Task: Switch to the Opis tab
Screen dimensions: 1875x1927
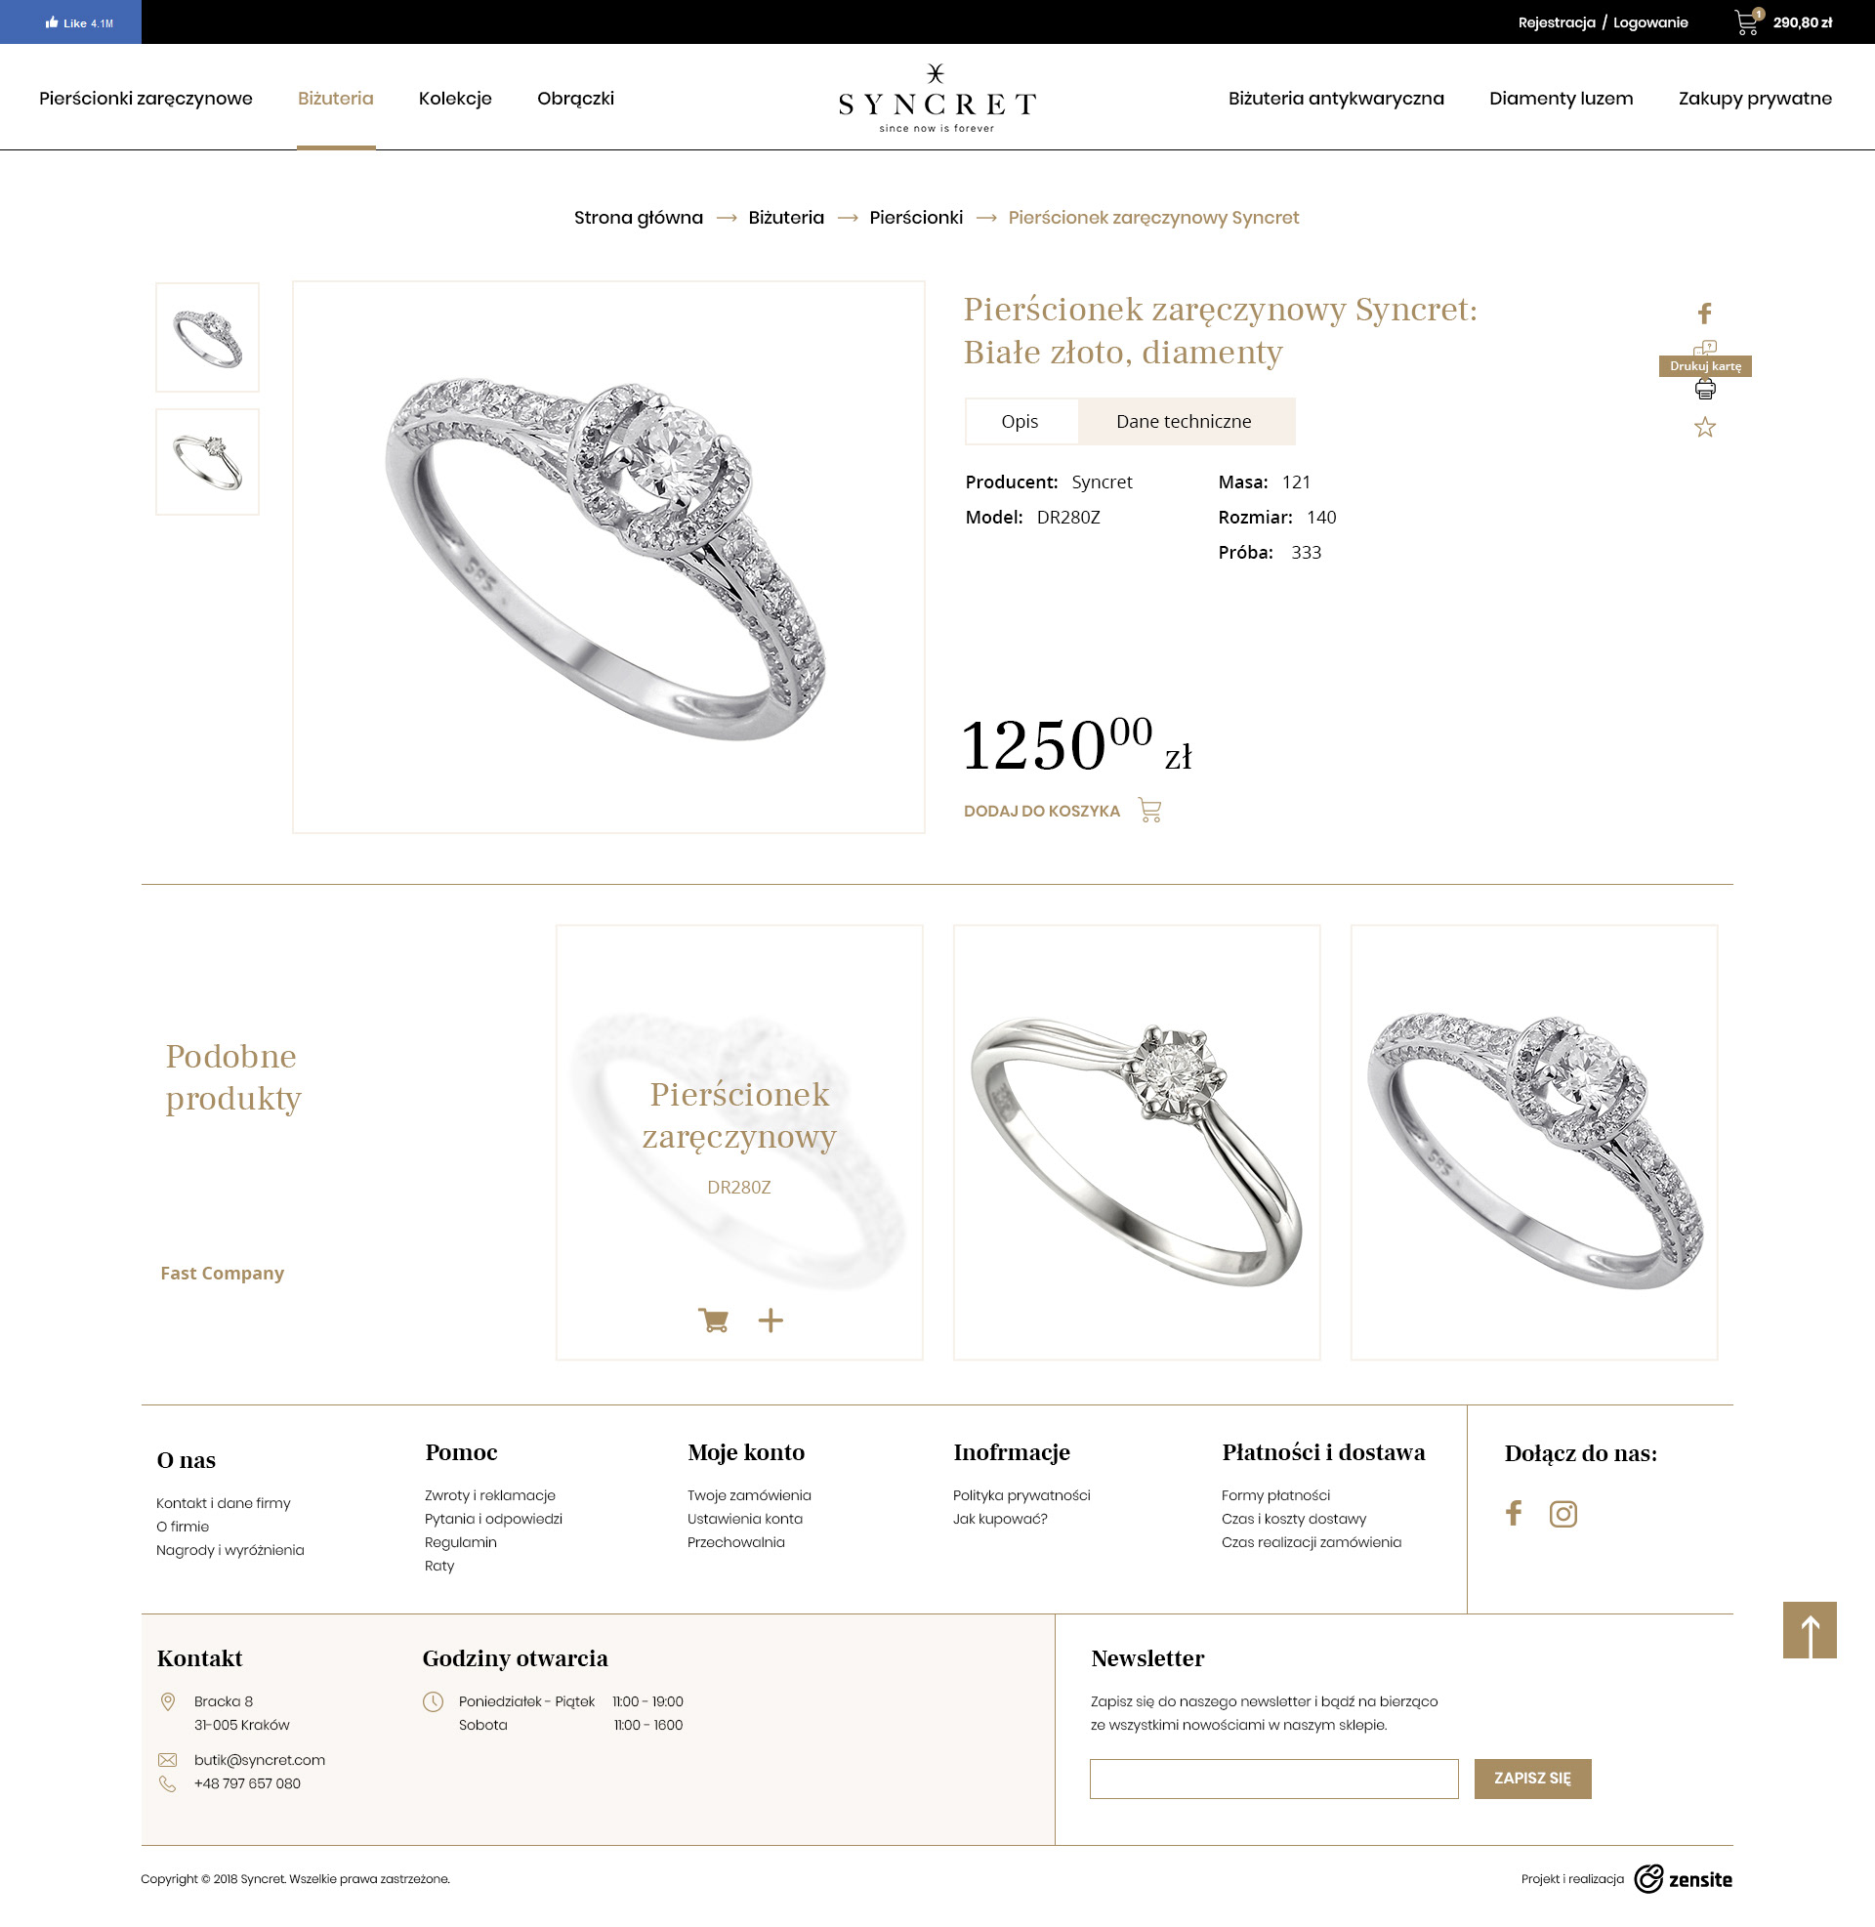Action: coord(1021,421)
